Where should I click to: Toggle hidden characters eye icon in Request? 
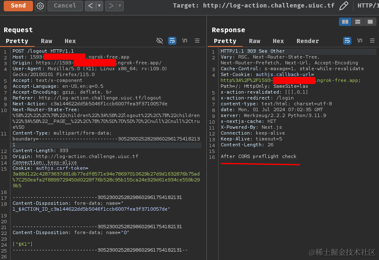coord(160,41)
